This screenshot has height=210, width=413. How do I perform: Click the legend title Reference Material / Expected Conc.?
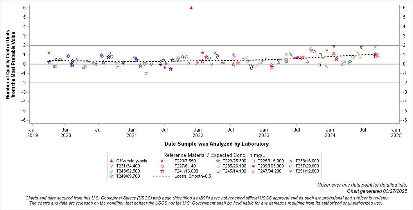pos(214,155)
